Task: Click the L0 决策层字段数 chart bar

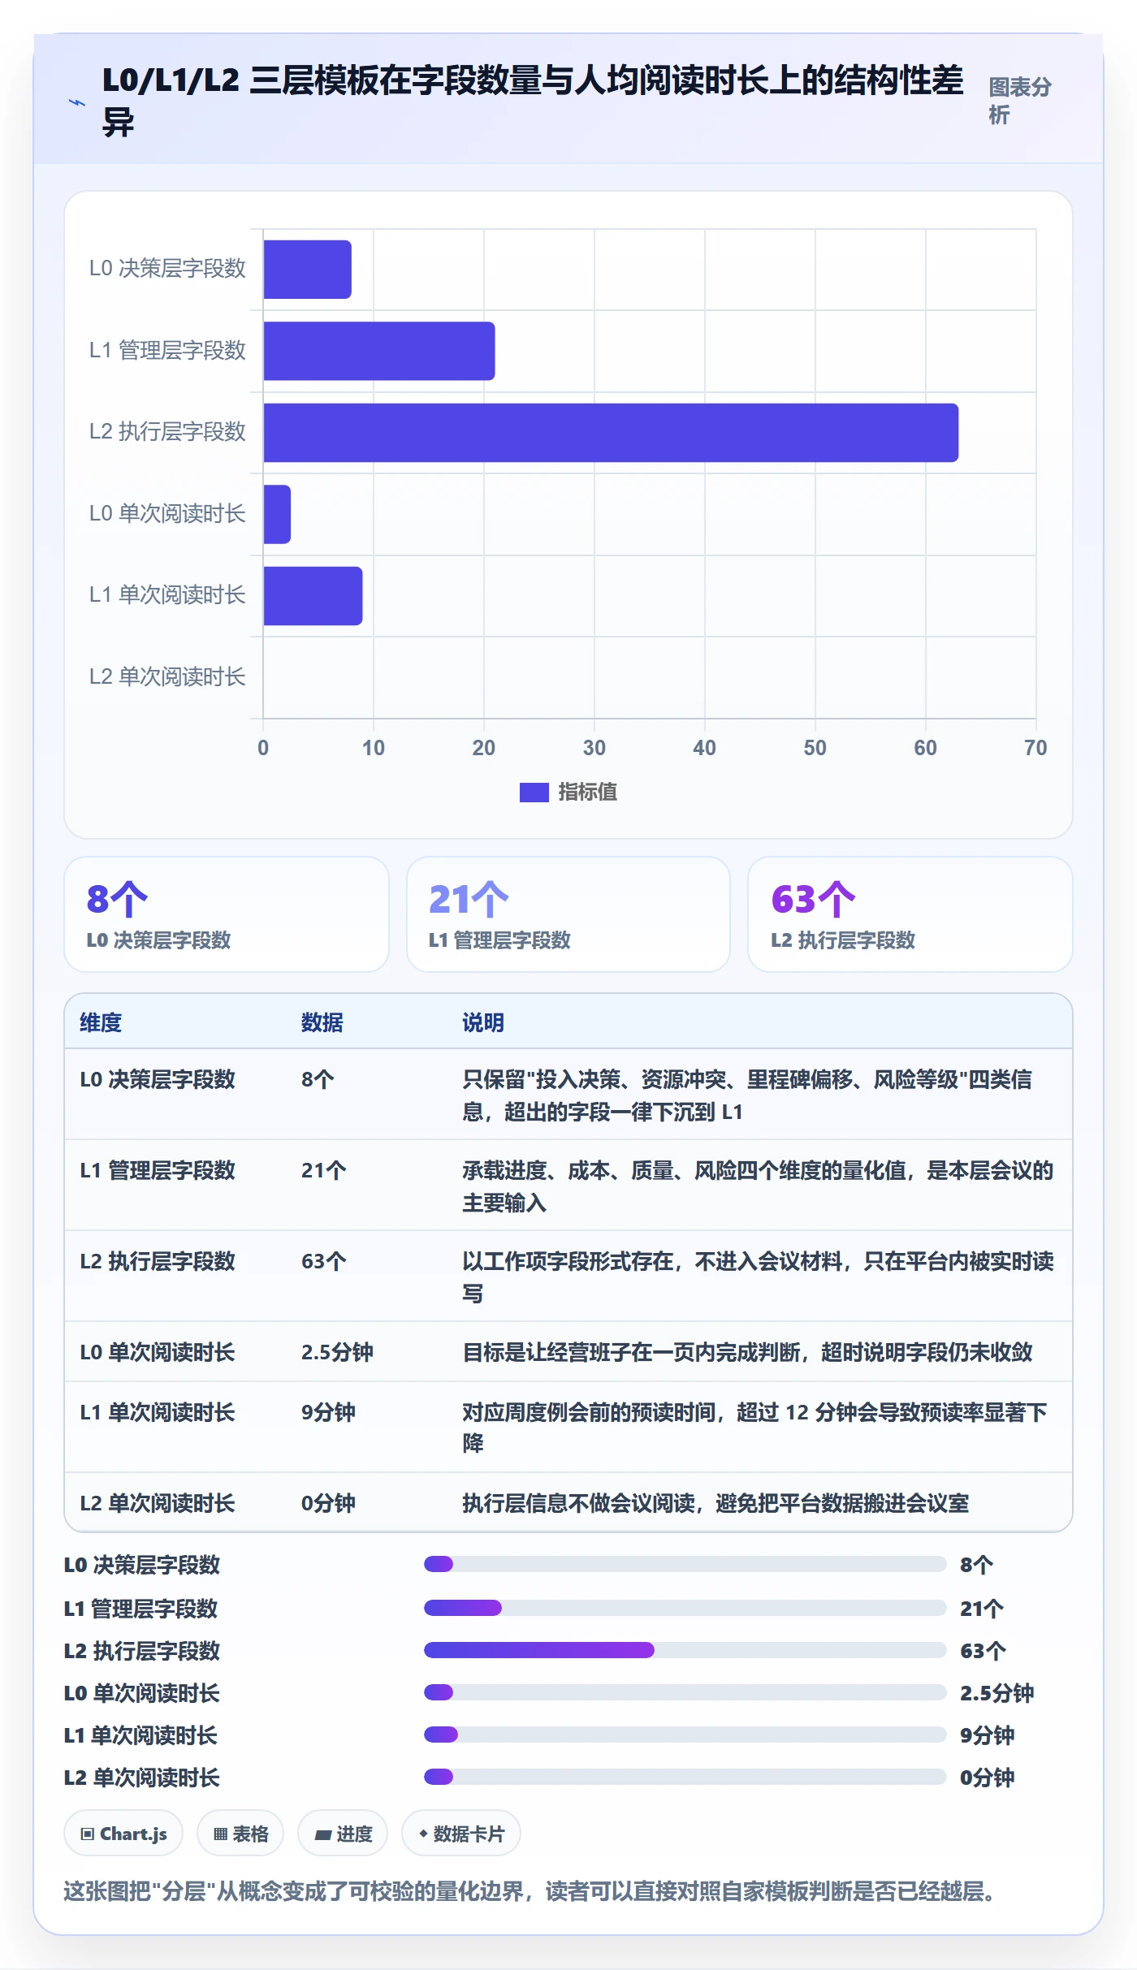Action: point(307,270)
